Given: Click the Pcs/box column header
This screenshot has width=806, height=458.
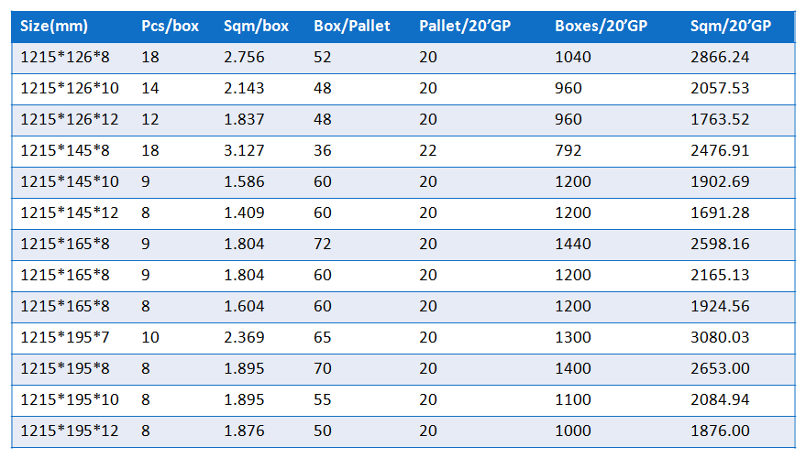Looking at the screenshot, I should point(171,26).
